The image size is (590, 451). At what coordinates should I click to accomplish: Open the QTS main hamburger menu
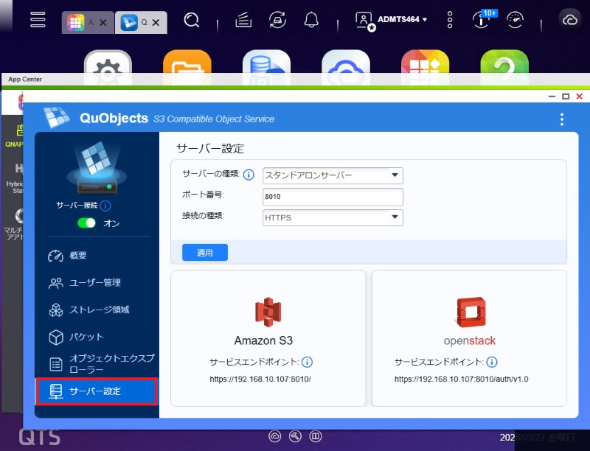[38, 20]
